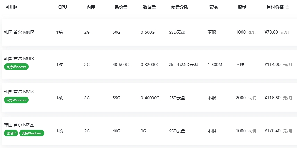The height and width of the screenshot is (148, 297).
Task: Click 支持Windows badge on MV区 row
Action: (x=16, y=100)
